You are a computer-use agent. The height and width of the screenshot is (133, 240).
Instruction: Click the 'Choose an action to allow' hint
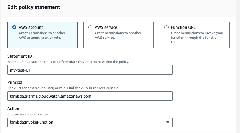(28, 114)
